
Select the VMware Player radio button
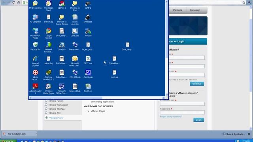tap(47, 118)
